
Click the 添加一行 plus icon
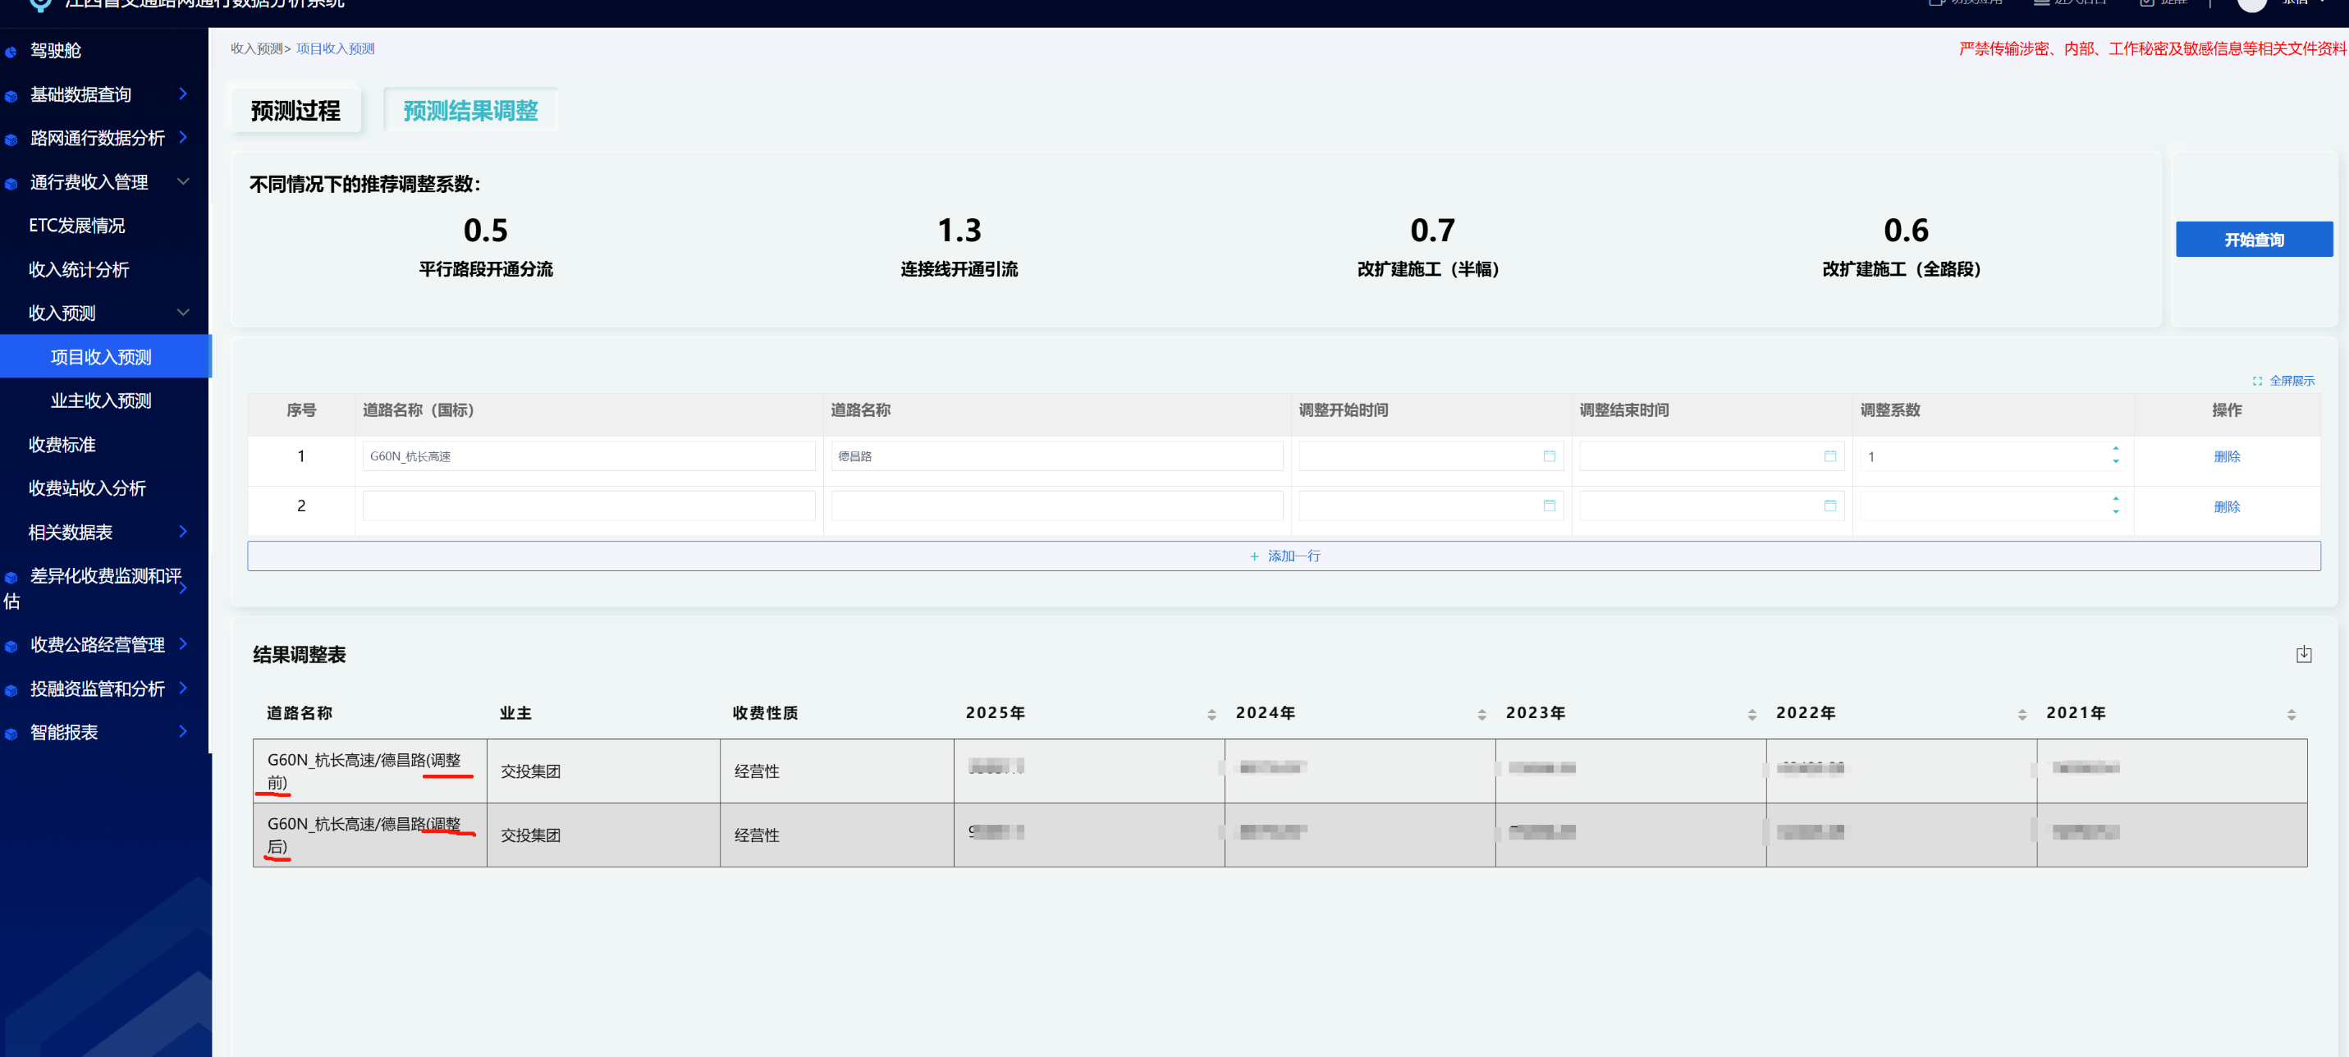coord(1254,556)
